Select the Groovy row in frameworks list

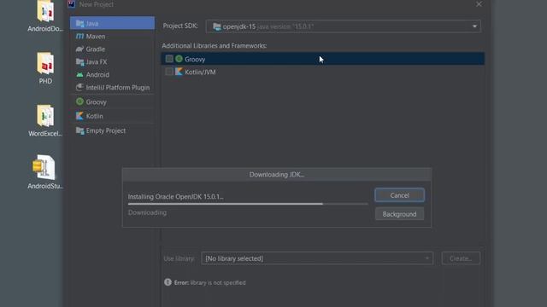click(323, 59)
